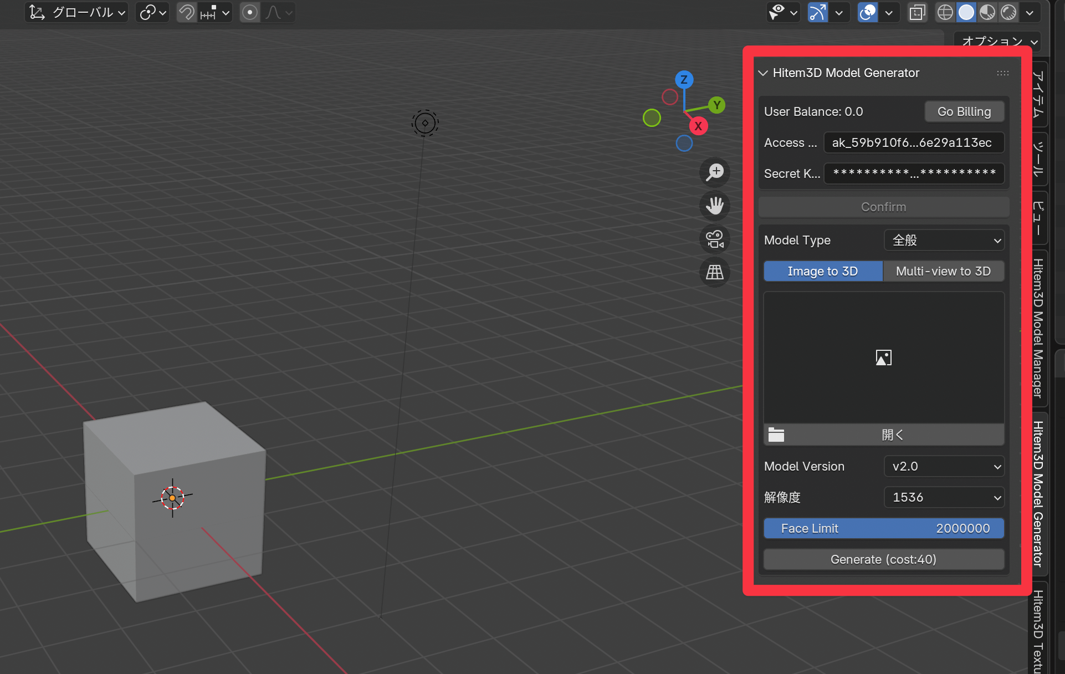This screenshot has height=674, width=1065.
Task: Click the Go Billing button
Action: click(964, 111)
